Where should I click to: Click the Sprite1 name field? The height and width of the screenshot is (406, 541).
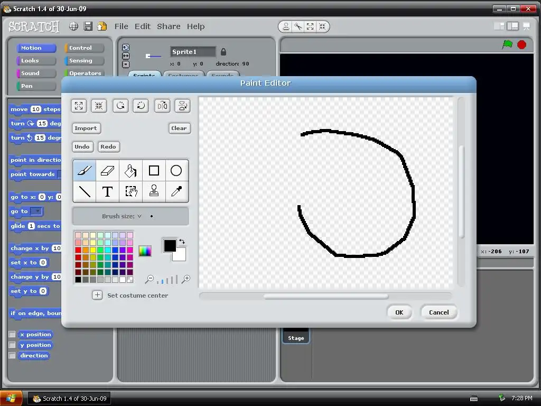click(193, 52)
